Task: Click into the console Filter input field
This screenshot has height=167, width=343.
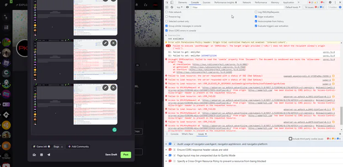Action: [237, 7]
